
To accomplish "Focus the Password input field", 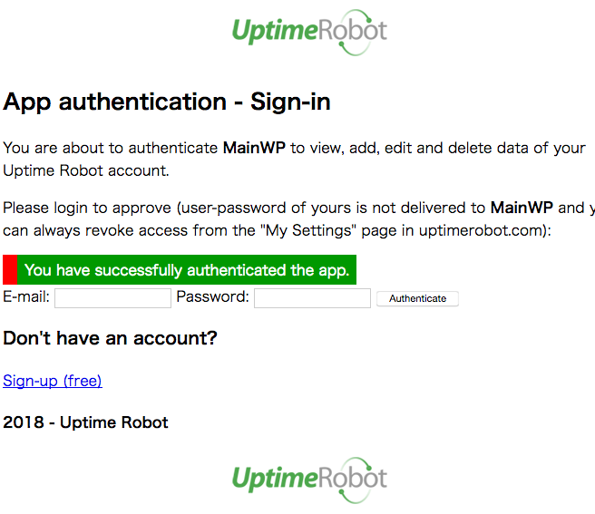I will (312, 298).
